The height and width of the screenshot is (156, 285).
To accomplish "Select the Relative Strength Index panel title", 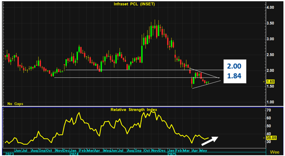I will 134,110.
